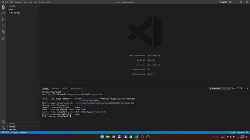Kill the terminal with the trash icon
The width and height of the screenshot is (250, 140).
(x=241, y=88)
